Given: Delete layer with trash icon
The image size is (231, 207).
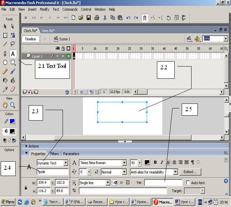Looking at the screenshot, I should pyautogui.click(x=67, y=92).
